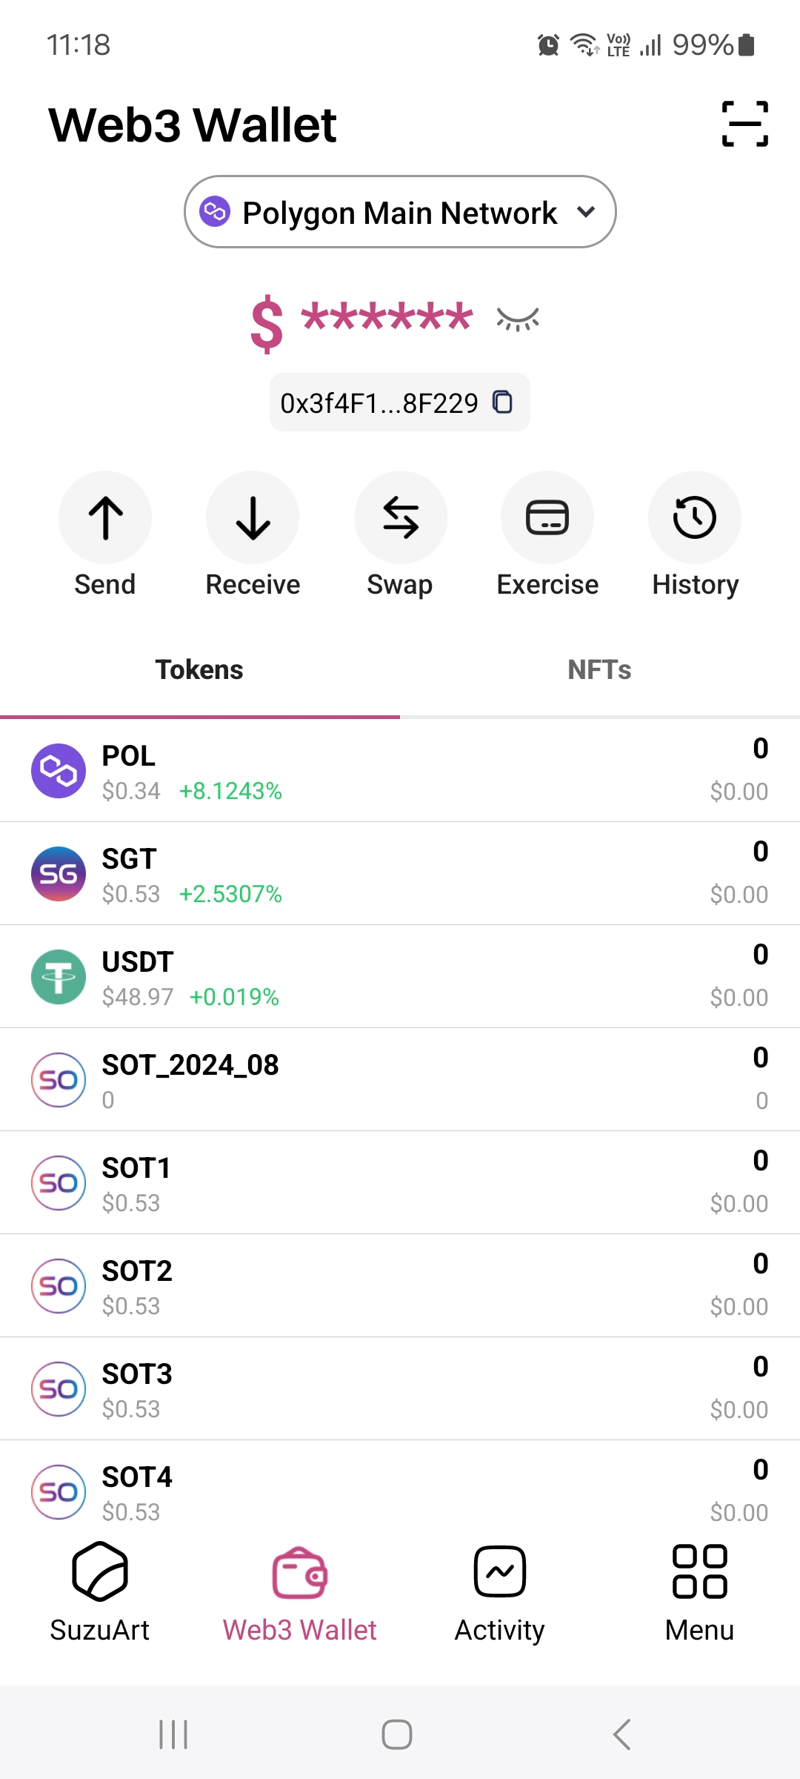The width and height of the screenshot is (800, 1779).
Task: Open the SGT token entry
Action: click(400, 874)
